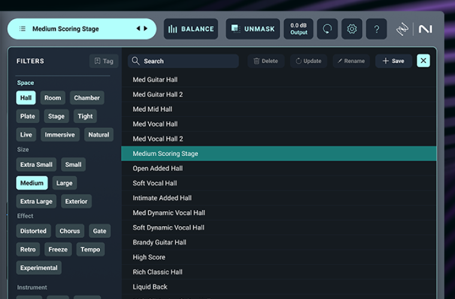Viewport: 455px width, 299px height.
Task: Click the Unmask button
Action: pyautogui.click(x=253, y=29)
